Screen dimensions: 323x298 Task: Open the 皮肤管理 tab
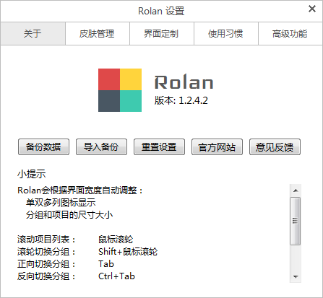[98, 34]
